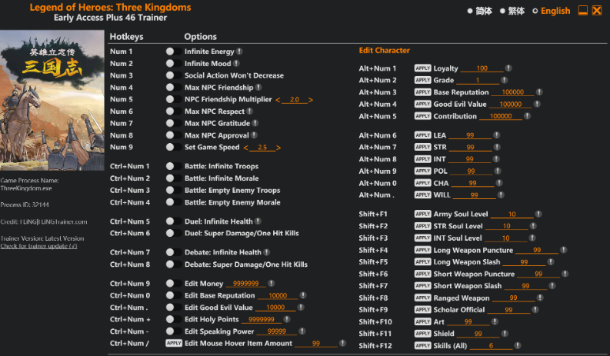Toggle Battle: Infinite Troops
610x356 pixels.
[174, 166]
